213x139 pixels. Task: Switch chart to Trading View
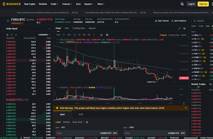[x=174, y=35]
